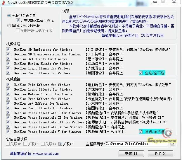Click the text 【光线混合】
The width and height of the screenshot is (182, 160).
click(x=95, y=68)
